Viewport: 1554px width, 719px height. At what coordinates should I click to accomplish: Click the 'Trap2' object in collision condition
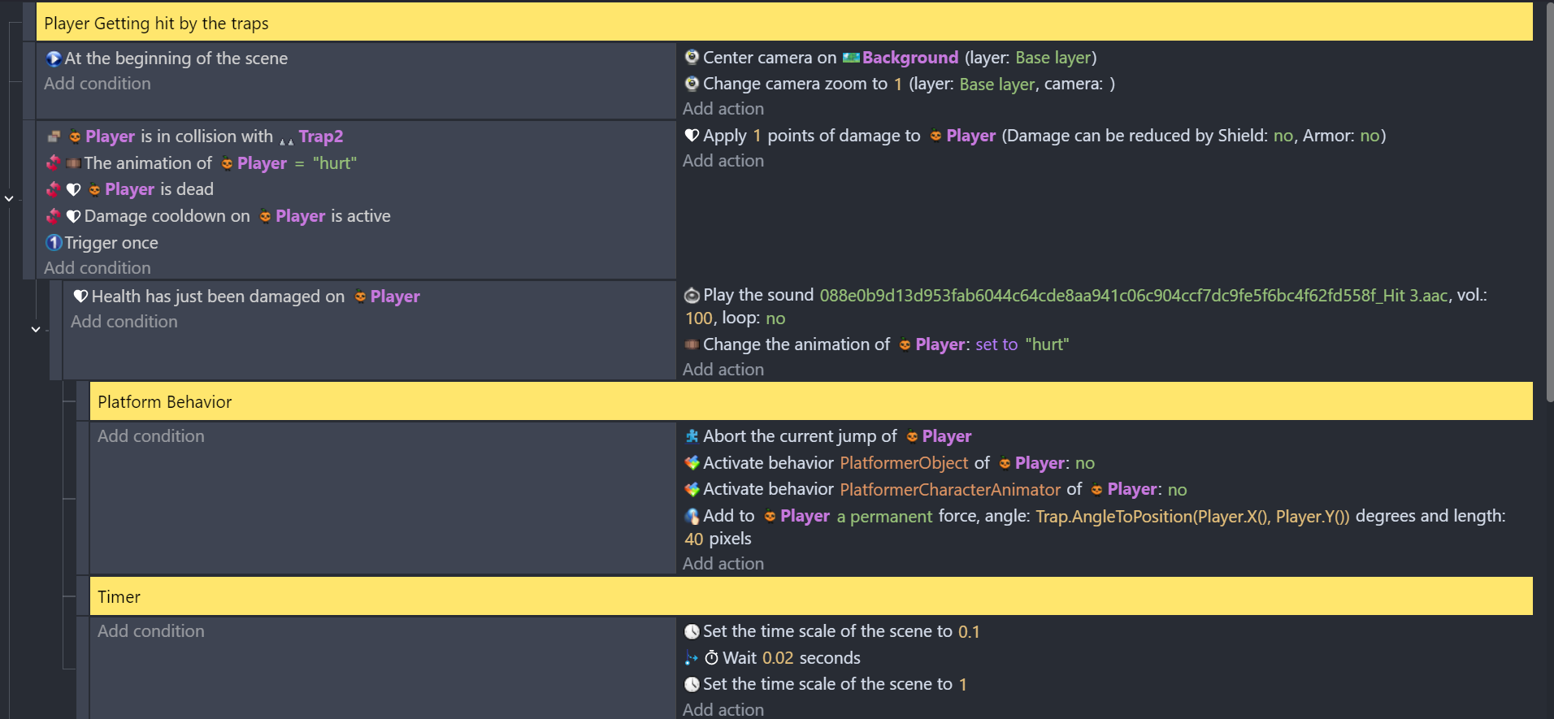(321, 136)
